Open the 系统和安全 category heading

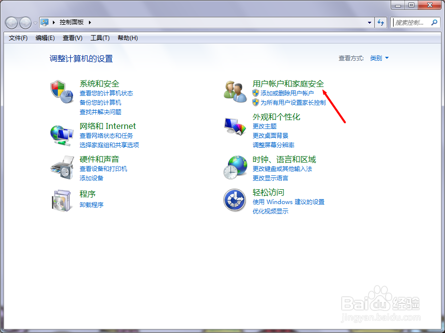click(x=99, y=83)
